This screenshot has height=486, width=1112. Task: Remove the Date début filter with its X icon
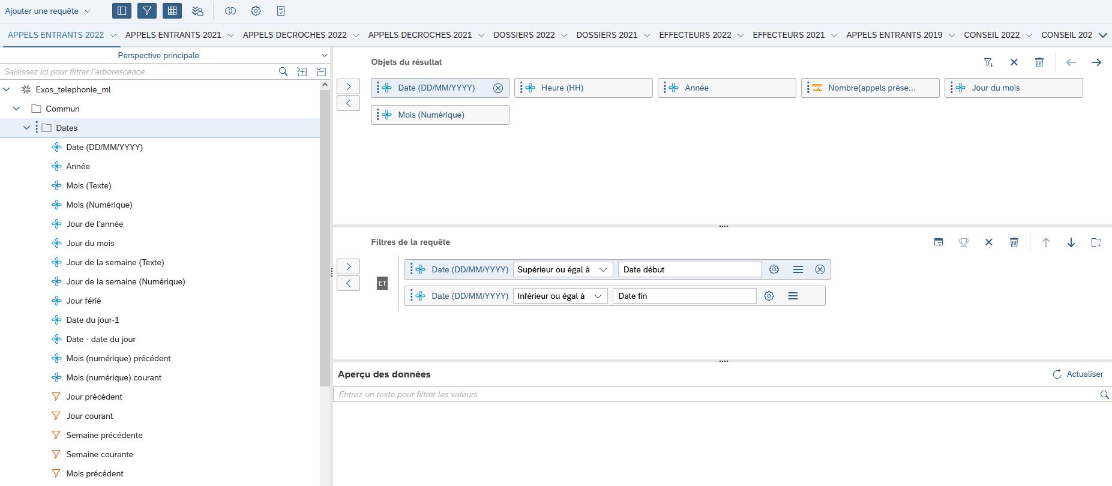820,269
